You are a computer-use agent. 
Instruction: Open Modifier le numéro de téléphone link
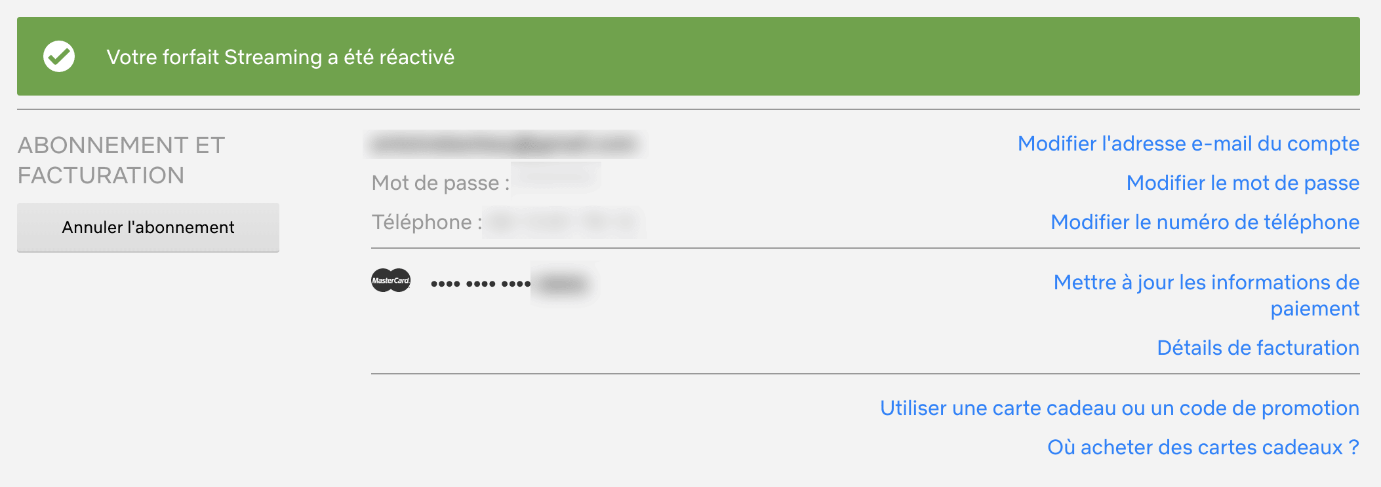pyautogui.click(x=1205, y=222)
